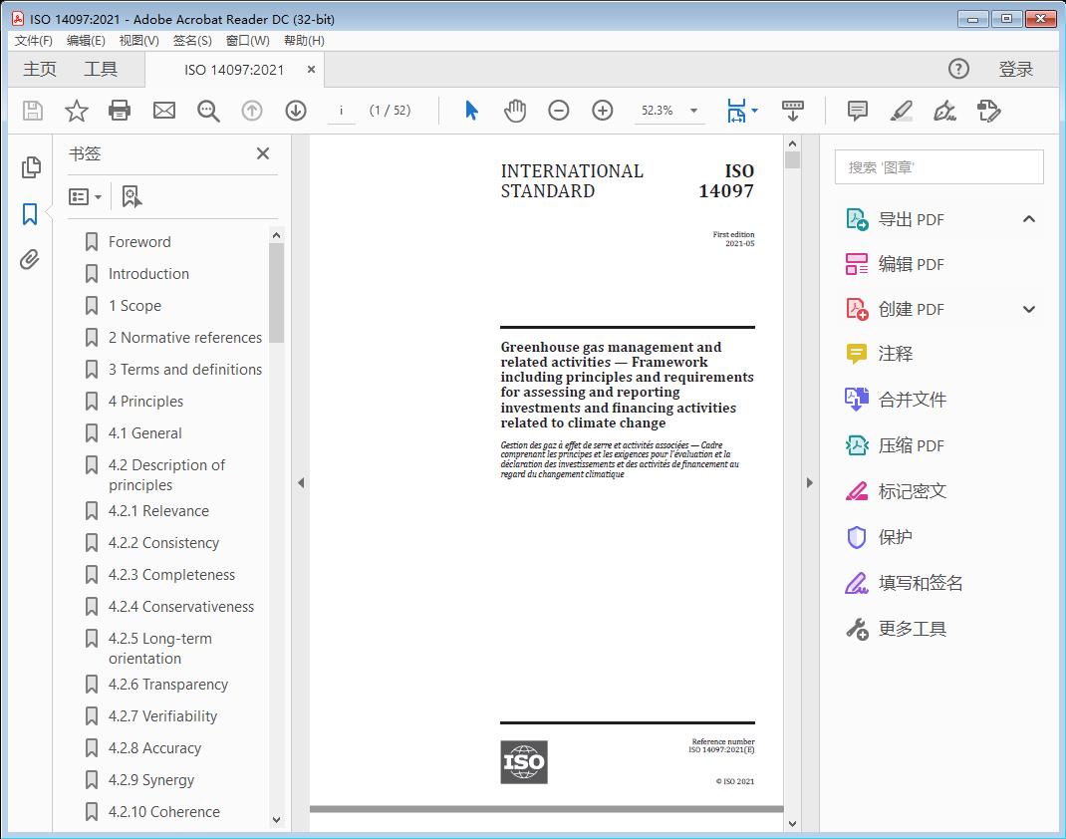Screen dimensions: 1066x839
Task: Expand the 创建 PDF section chevron
Action: coord(1029,309)
